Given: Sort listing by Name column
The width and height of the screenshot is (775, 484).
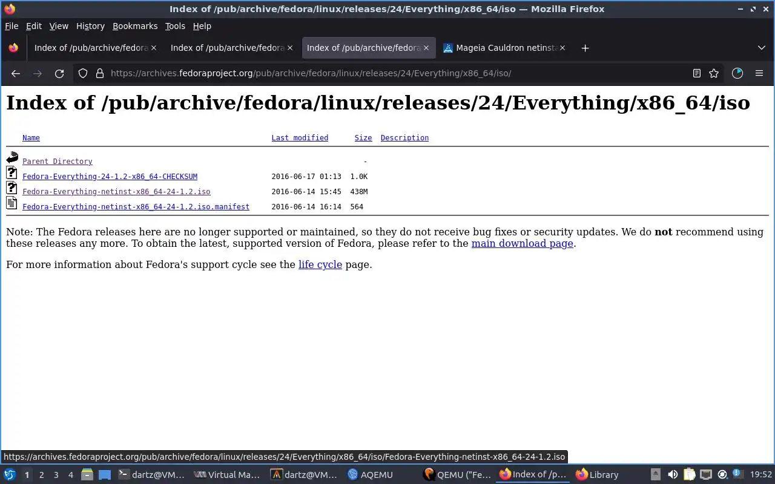Looking at the screenshot, I should pos(31,138).
